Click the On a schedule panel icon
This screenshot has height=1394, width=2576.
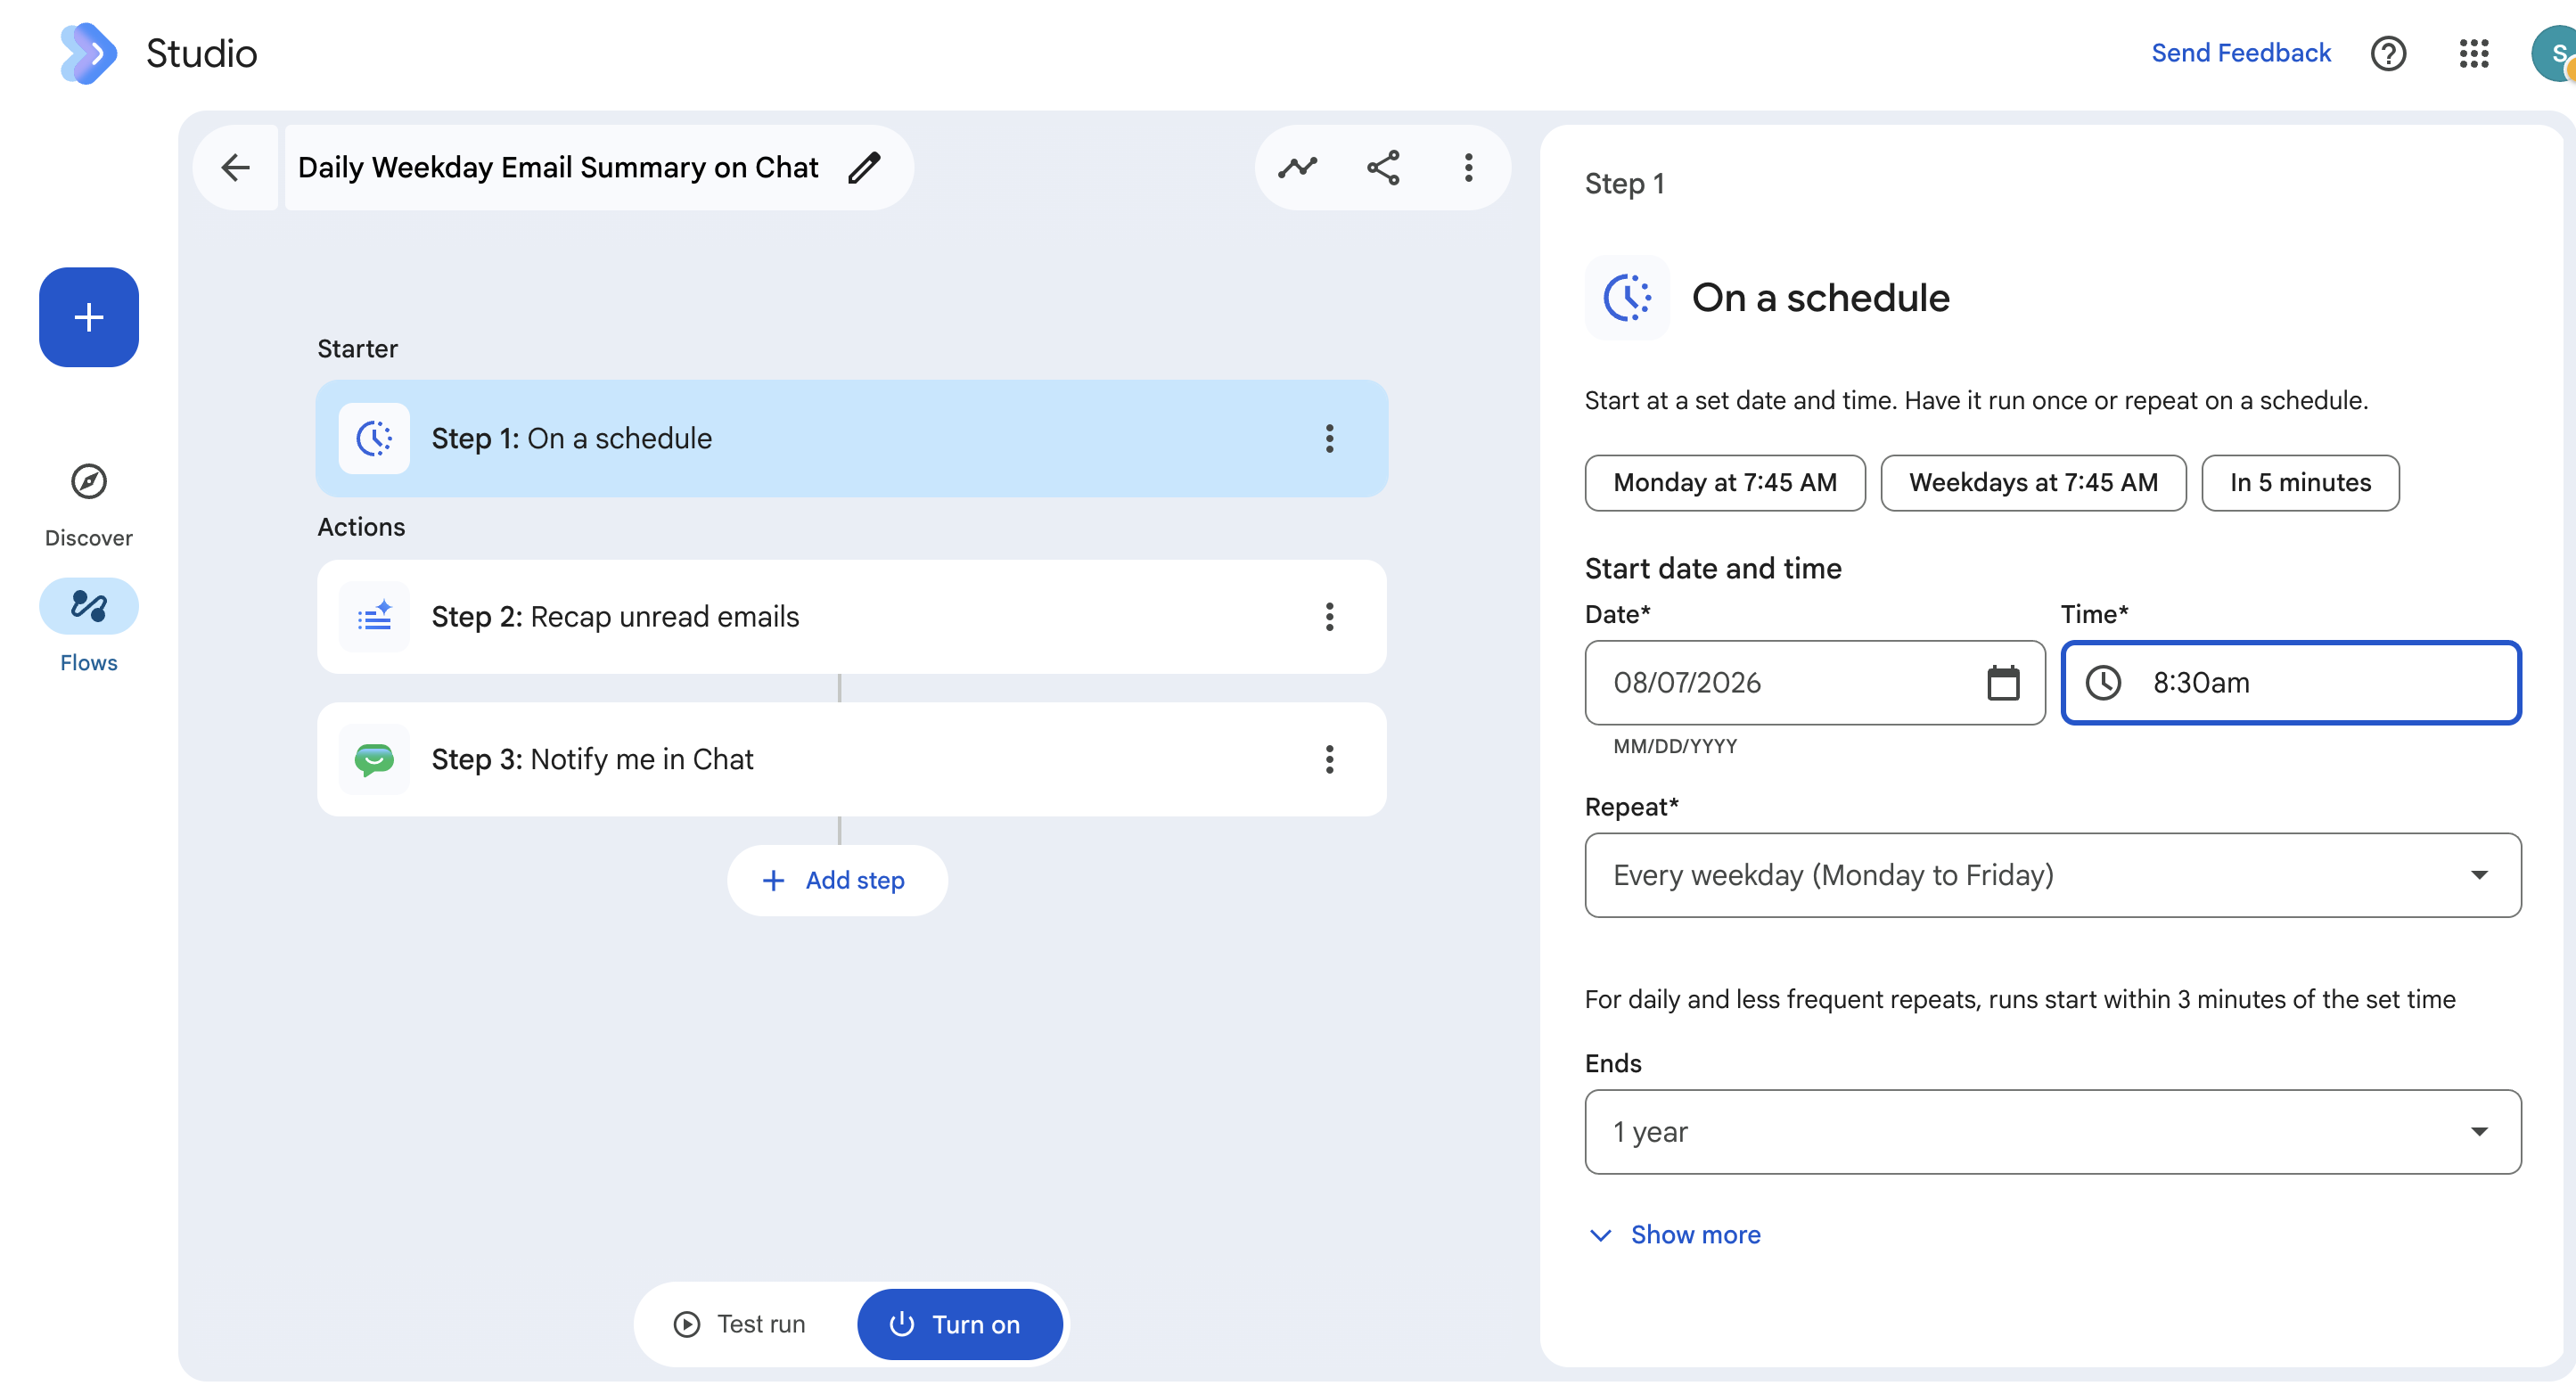[x=1627, y=297]
